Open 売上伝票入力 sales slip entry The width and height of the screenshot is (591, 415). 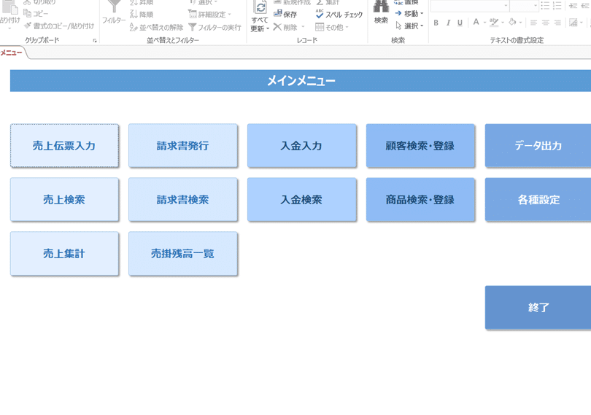click(64, 146)
